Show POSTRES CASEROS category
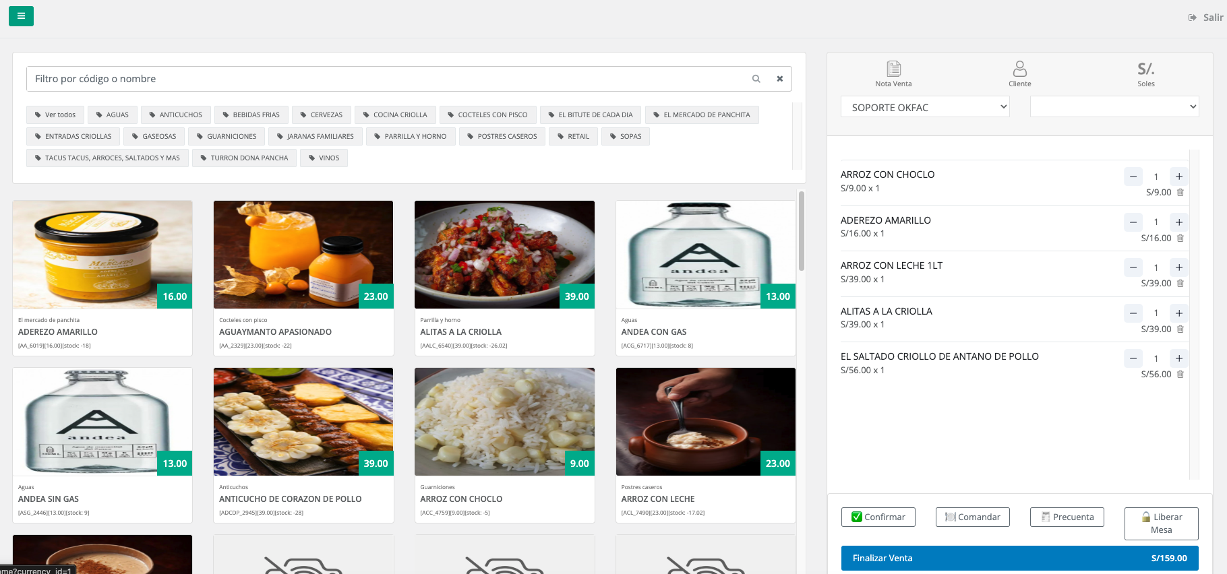Screen dimensions: 1227x574 (x=502, y=137)
